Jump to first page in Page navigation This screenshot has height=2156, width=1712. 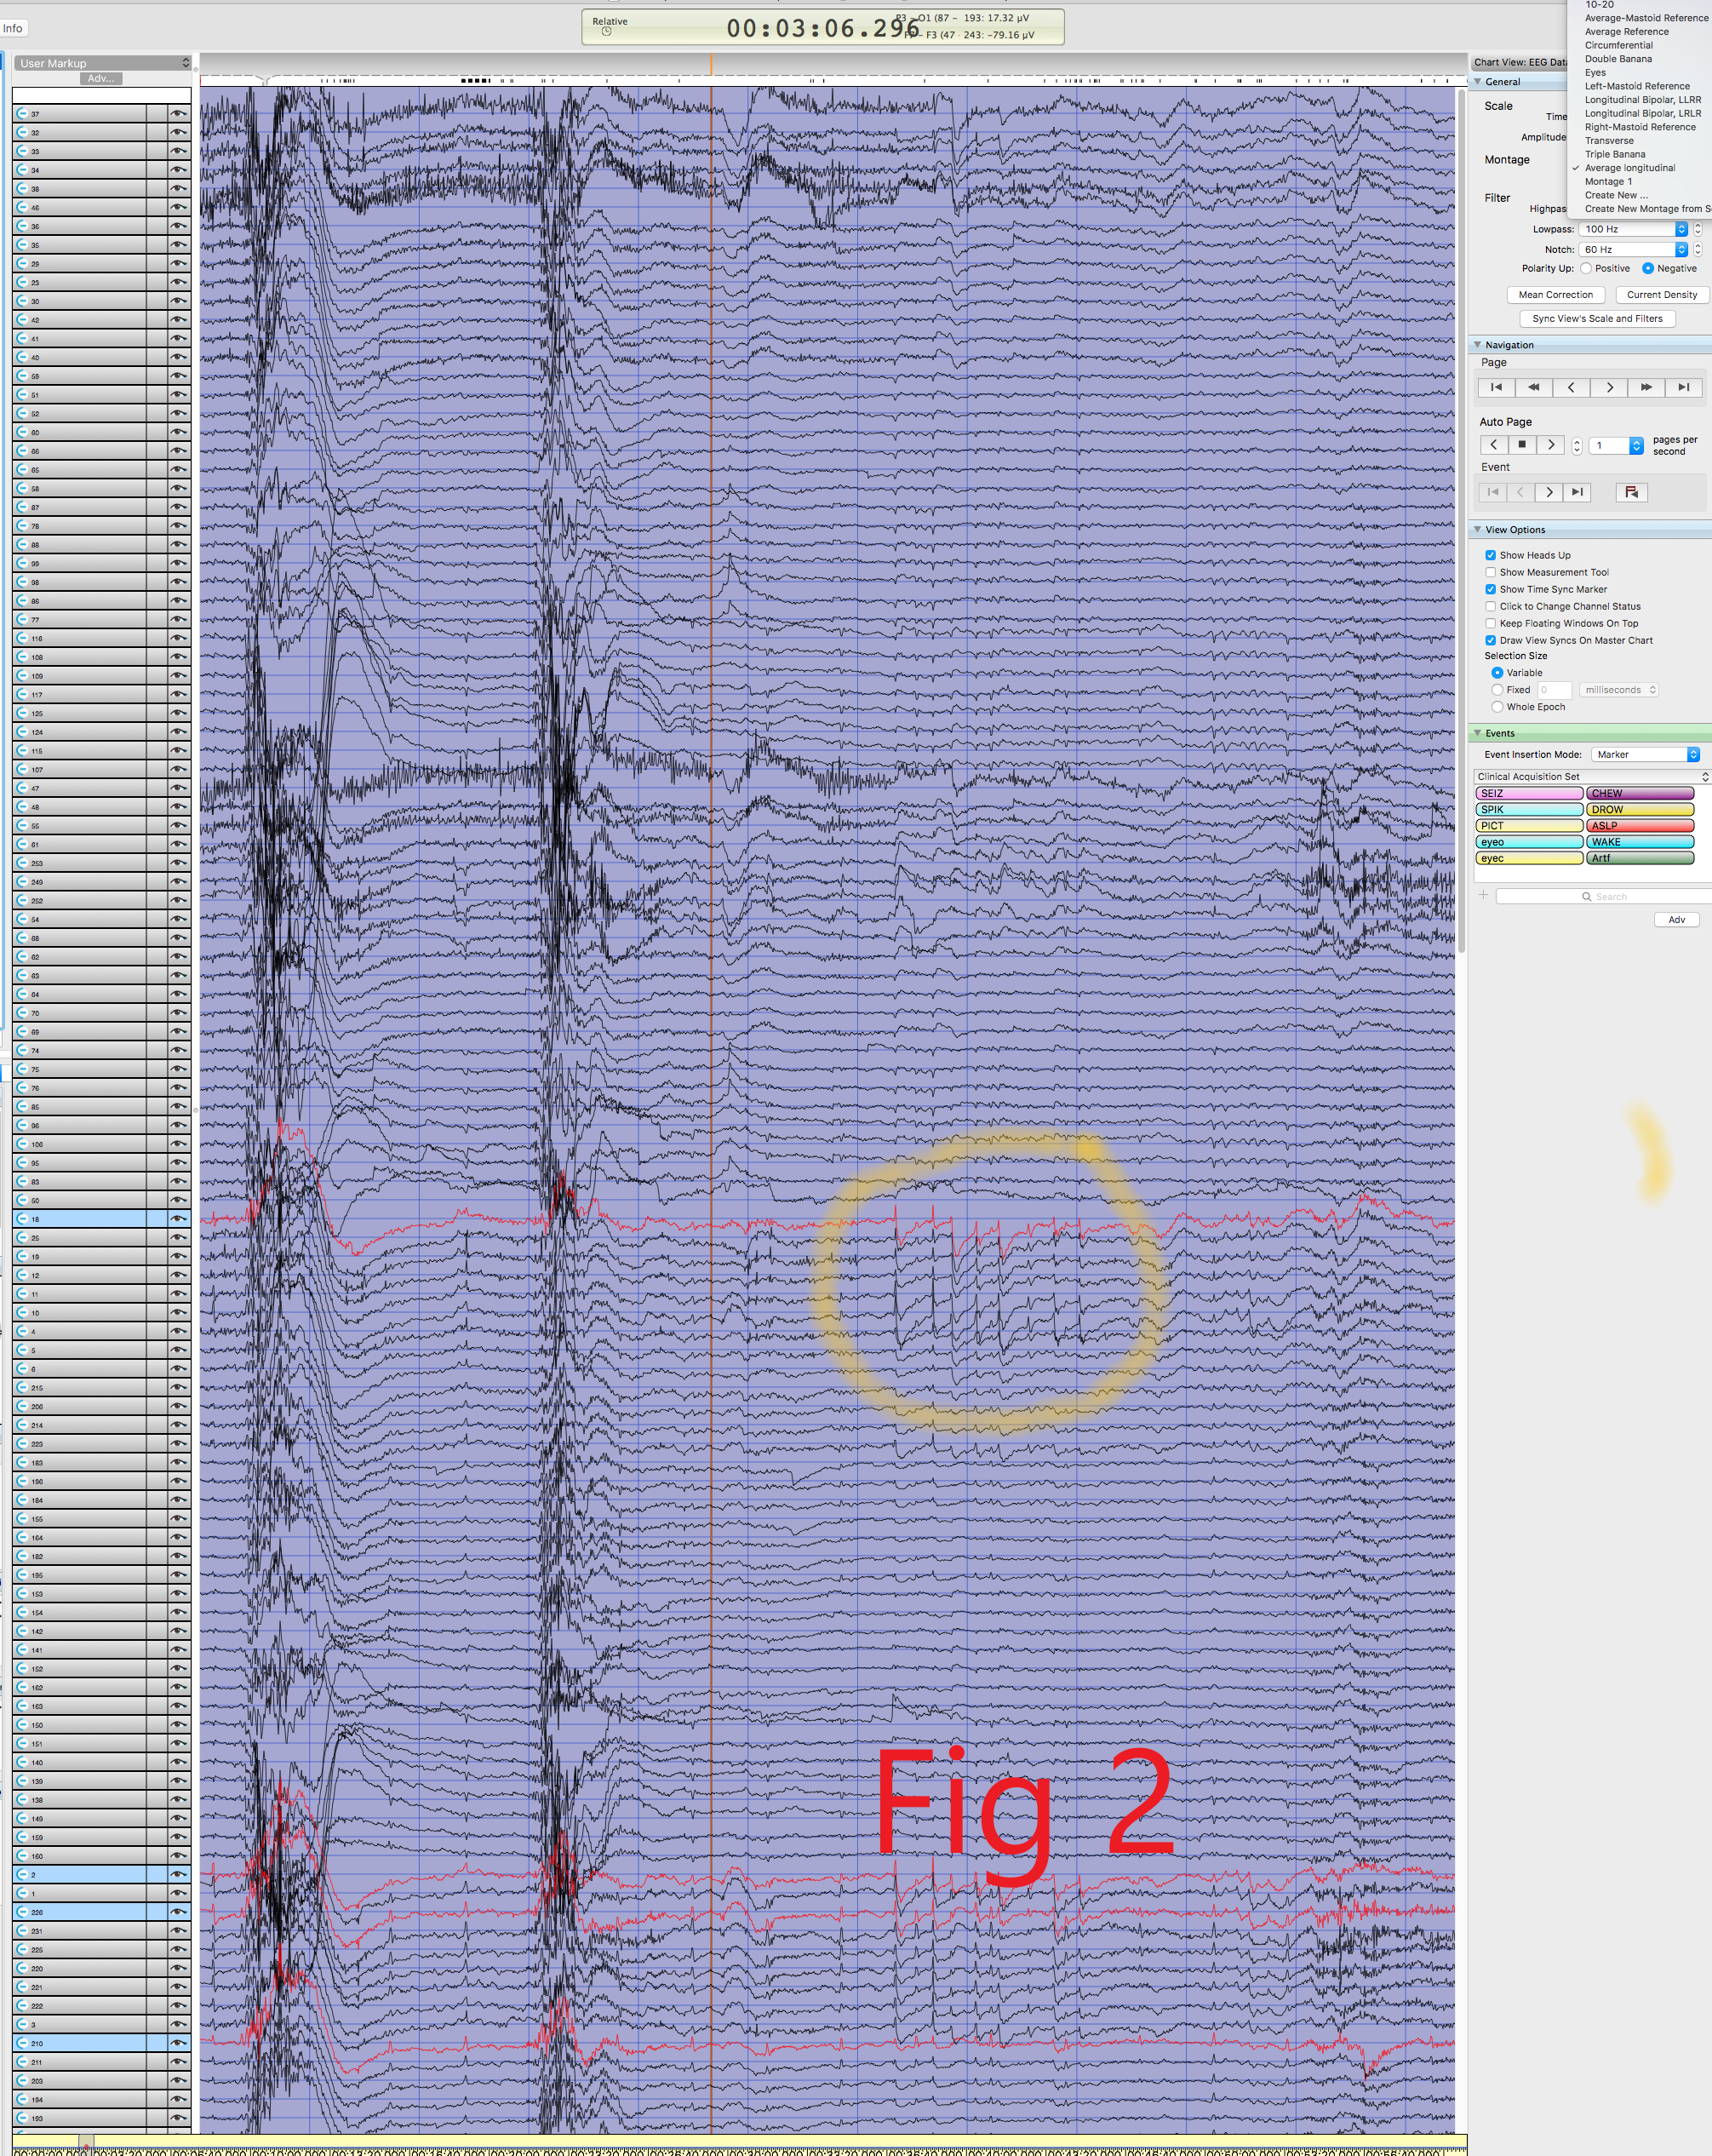(x=1496, y=387)
